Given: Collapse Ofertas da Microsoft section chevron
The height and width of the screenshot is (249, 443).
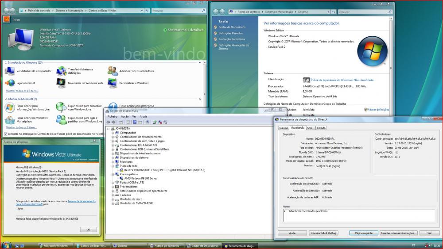Looking at the screenshot, I should [x=200, y=99].
